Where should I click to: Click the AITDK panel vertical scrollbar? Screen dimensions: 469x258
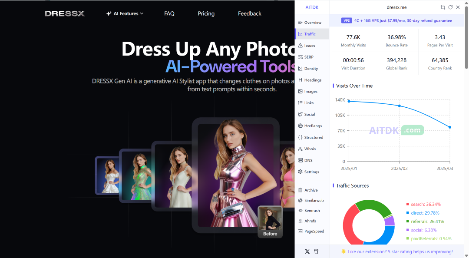(x=466, y=37)
